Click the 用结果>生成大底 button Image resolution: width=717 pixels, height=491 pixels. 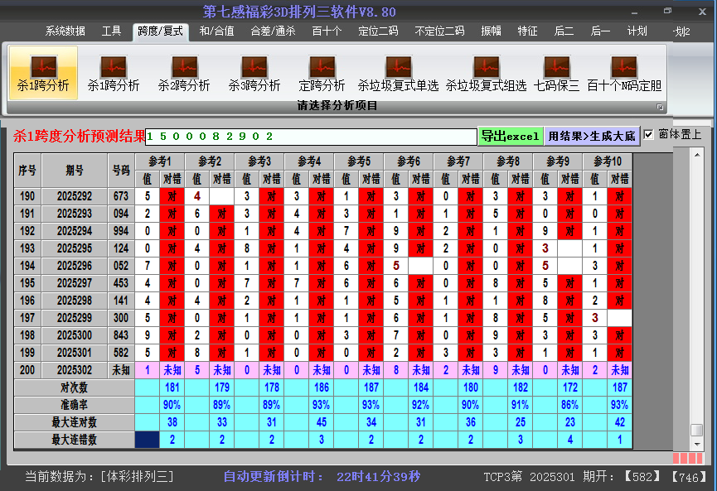(x=592, y=136)
